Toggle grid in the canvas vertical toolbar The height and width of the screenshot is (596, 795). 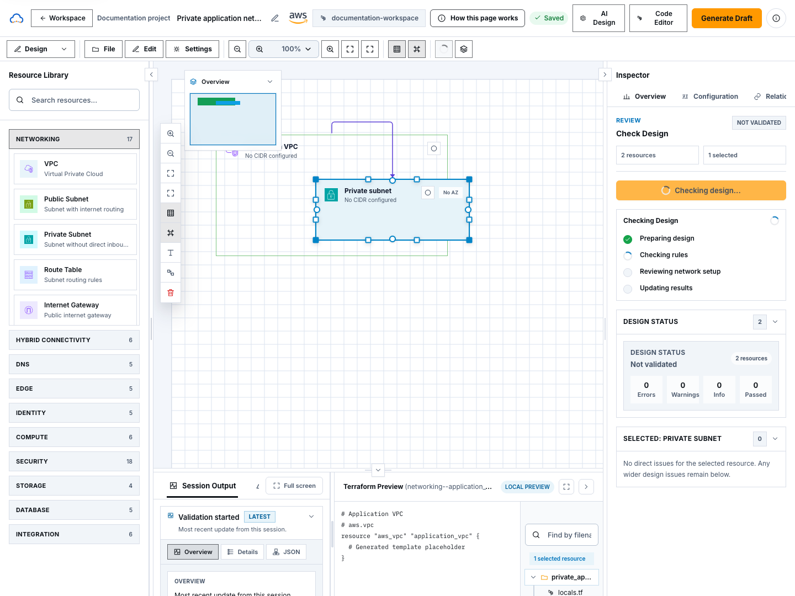point(171,213)
